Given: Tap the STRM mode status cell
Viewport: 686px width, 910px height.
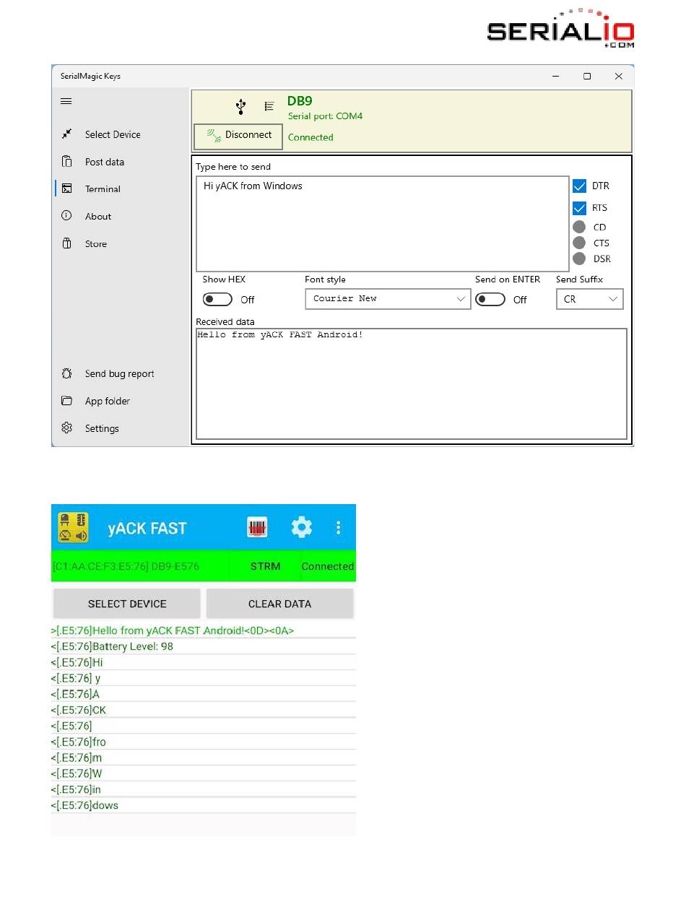Looking at the screenshot, I should click(x=265, y=566).
